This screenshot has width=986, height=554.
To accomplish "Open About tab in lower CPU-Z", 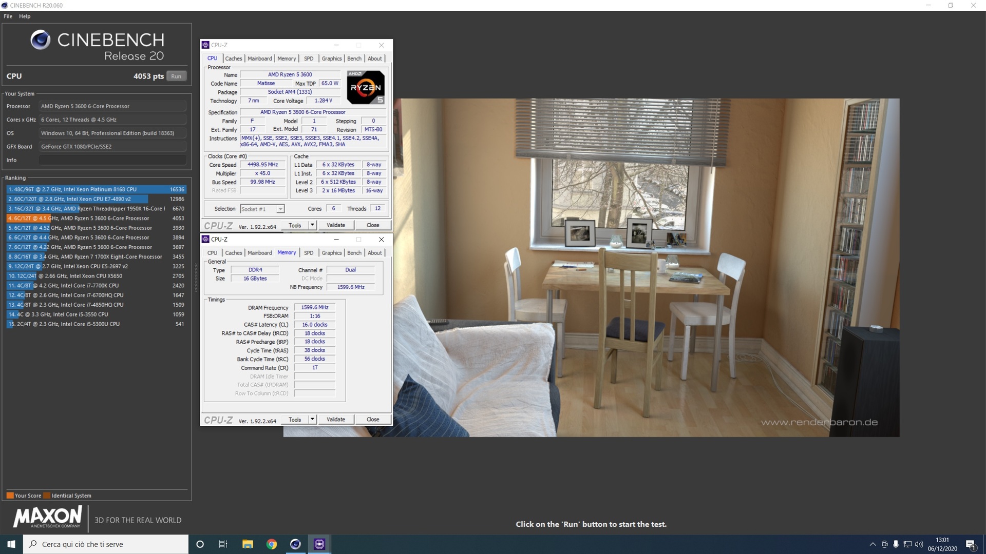I will (x=375, y=253).
